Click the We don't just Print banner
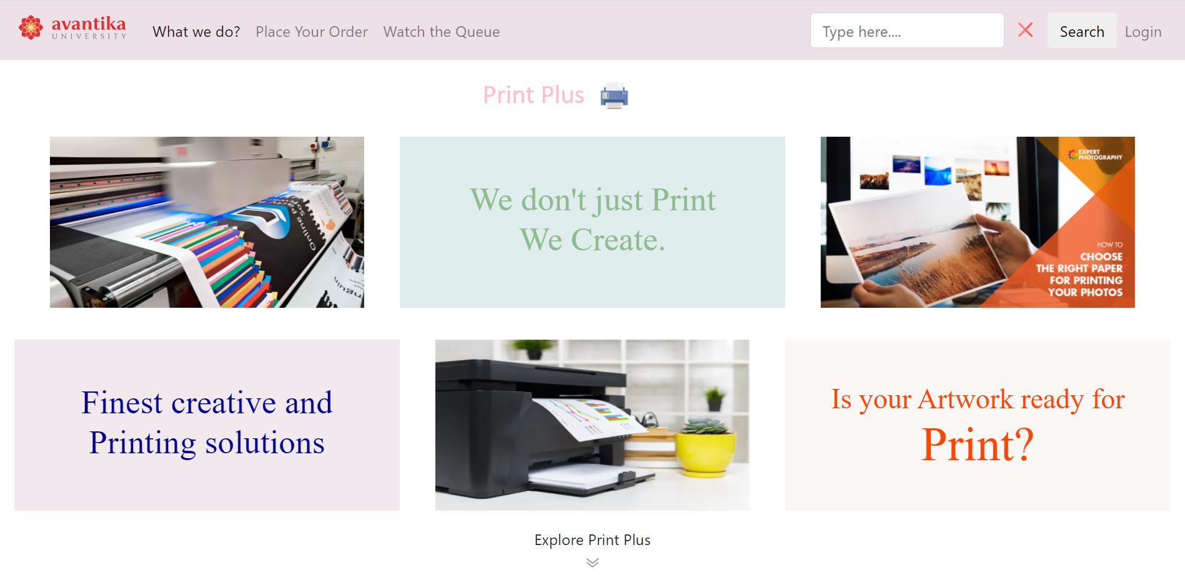The image size is (1185, 575). pyautogui.click(x=592, y=222)
